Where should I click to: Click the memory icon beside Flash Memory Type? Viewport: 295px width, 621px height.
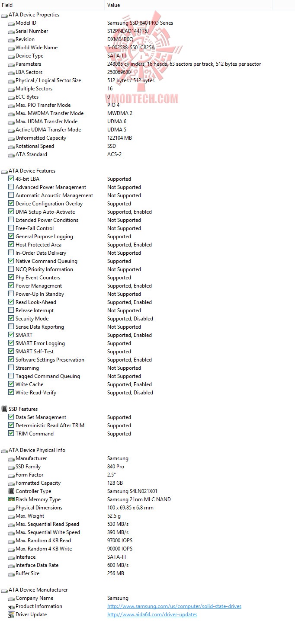tap(11, 499)
